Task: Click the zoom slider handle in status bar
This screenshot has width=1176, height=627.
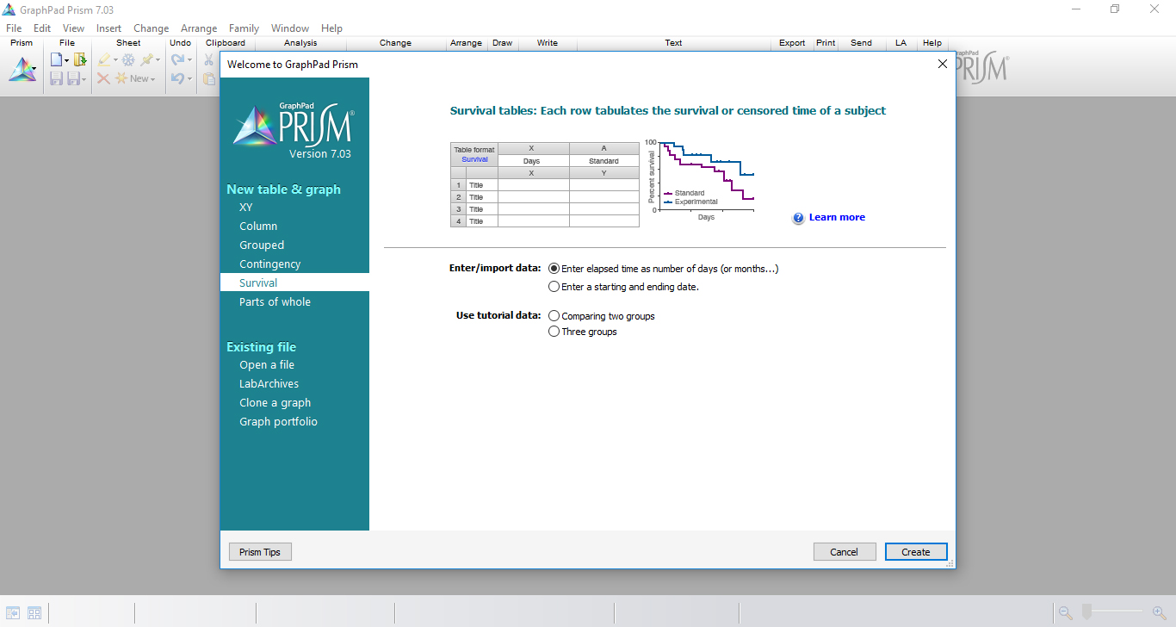Action: (x=1087, y=612)
